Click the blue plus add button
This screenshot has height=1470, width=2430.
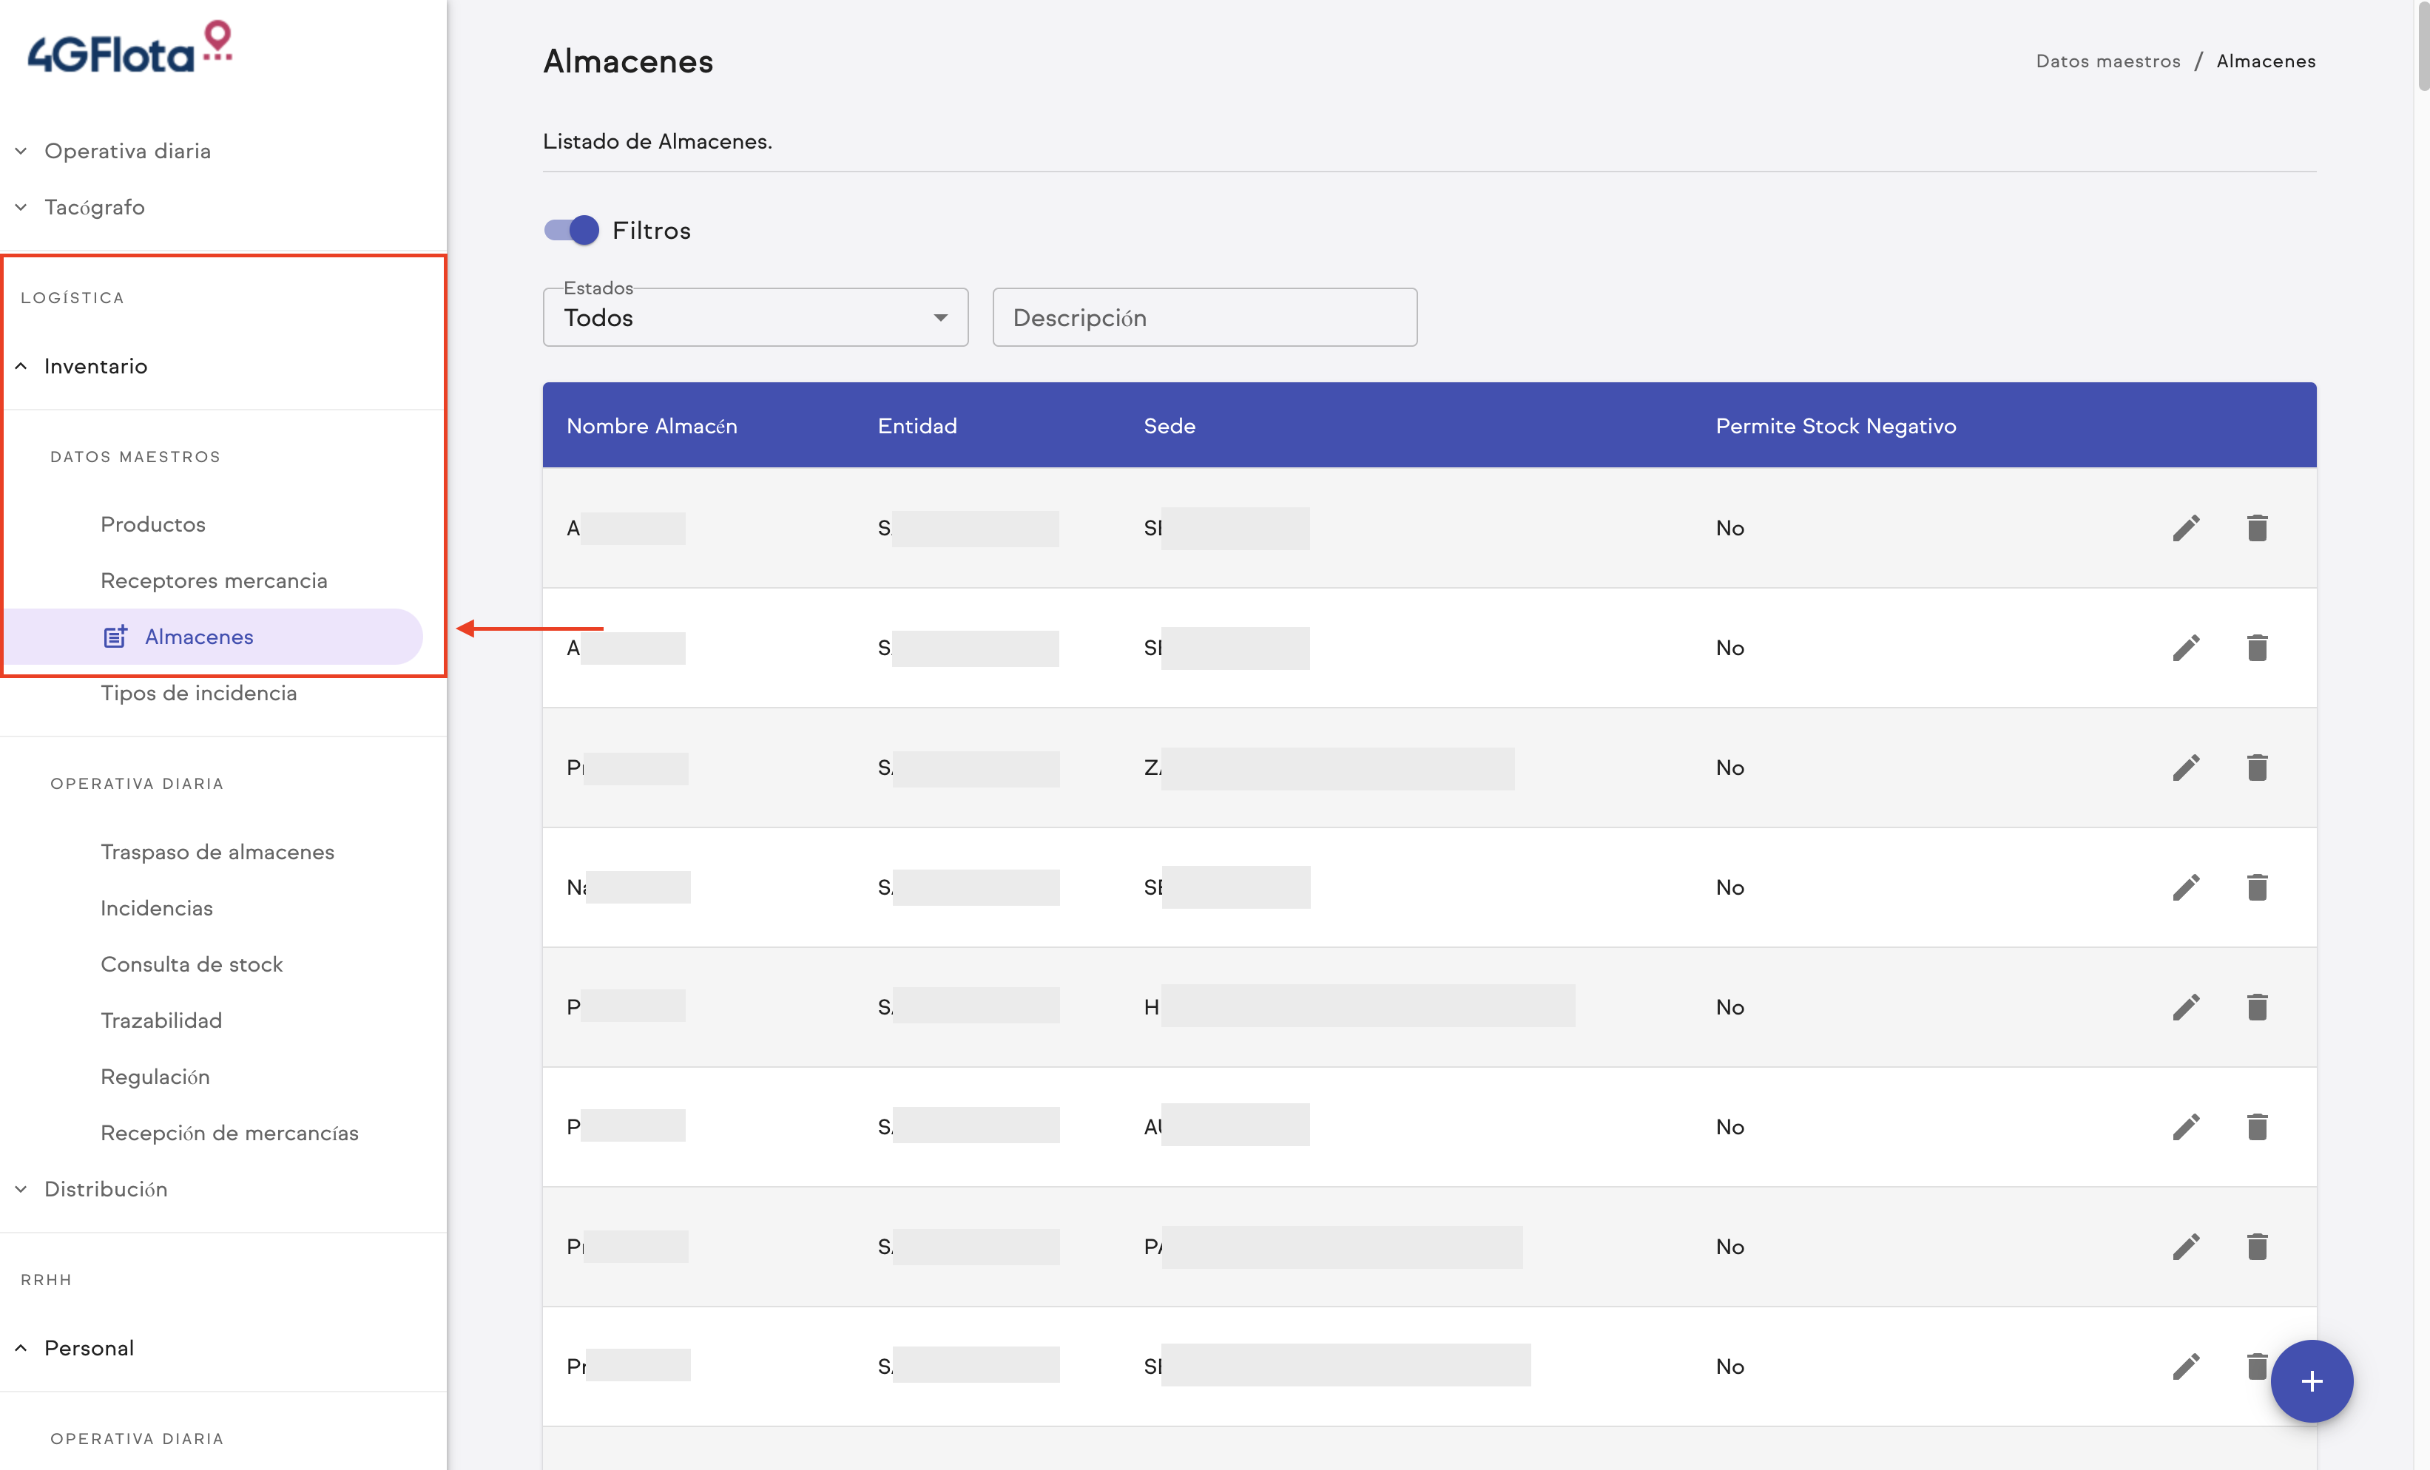pos(2311,1381)
